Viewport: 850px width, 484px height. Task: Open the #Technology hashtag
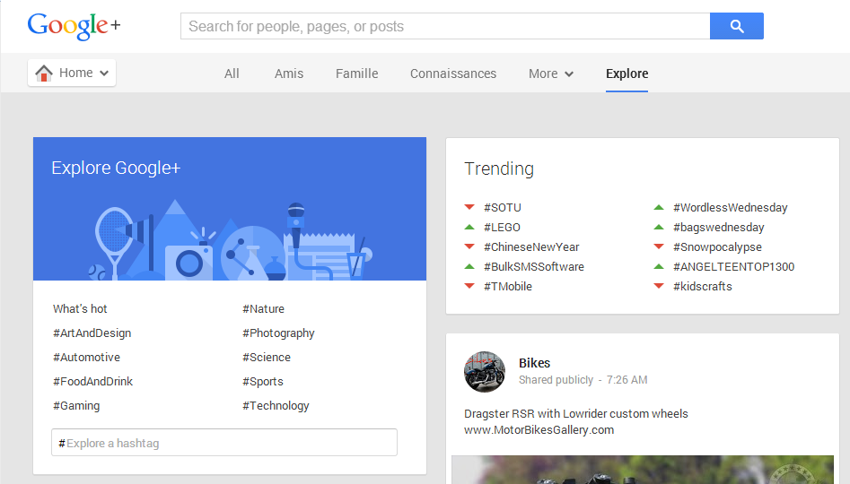coord(276,405)
